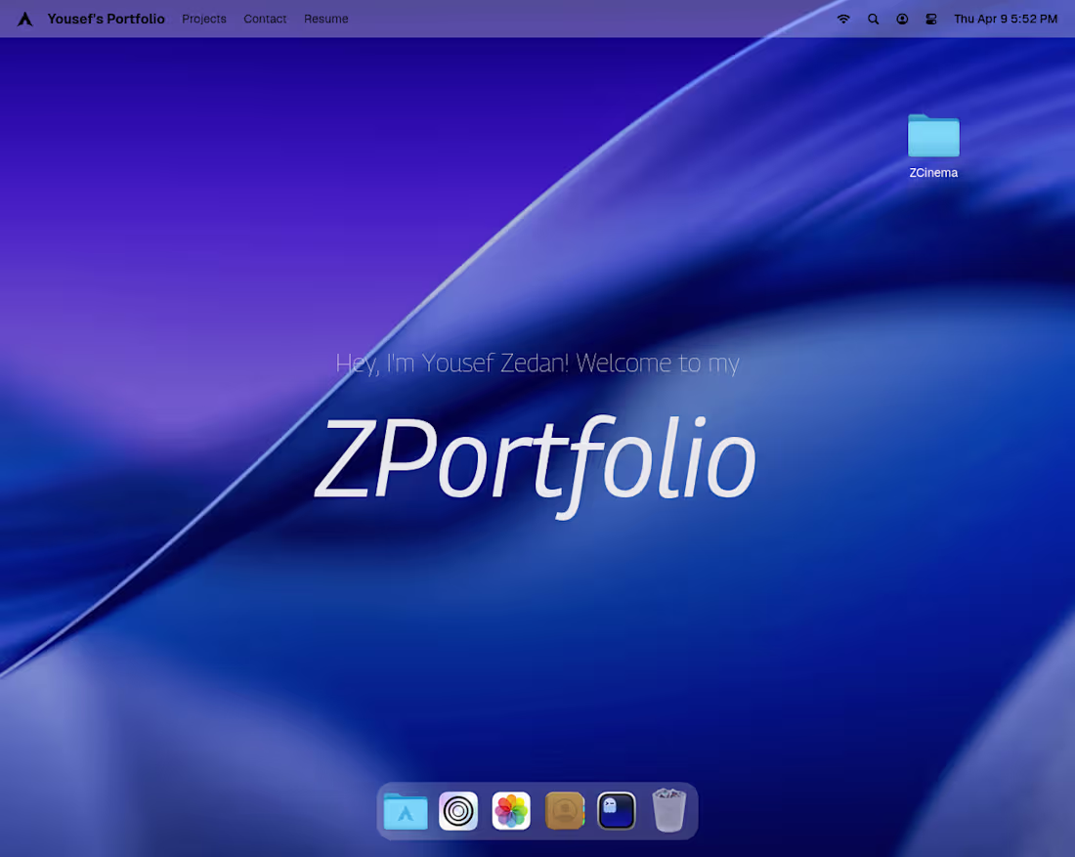This screenshot has width=1075, height=857.
Task: Open the ZCinema folder on the desktop
Action: [932, 137]
